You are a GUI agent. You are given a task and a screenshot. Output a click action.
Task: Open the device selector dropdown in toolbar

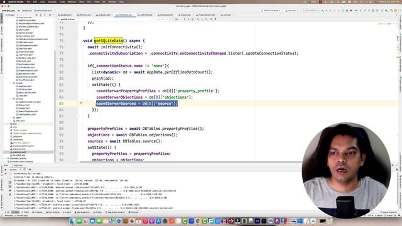pyautogui.click(x=271, y=11)
